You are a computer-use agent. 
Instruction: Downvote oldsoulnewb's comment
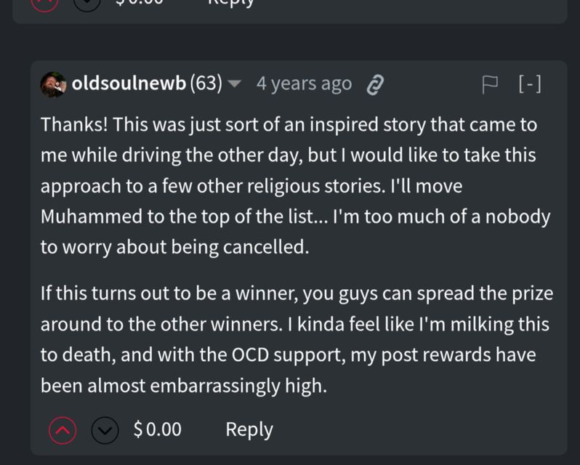click(105, 430)
